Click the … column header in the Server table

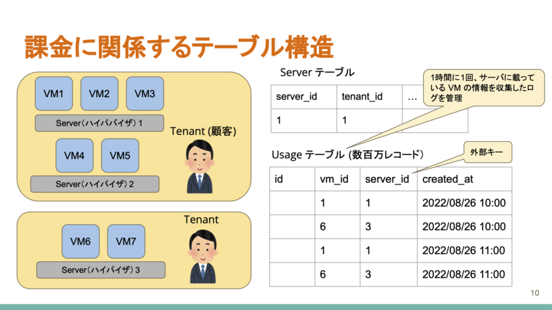(413, 98)
